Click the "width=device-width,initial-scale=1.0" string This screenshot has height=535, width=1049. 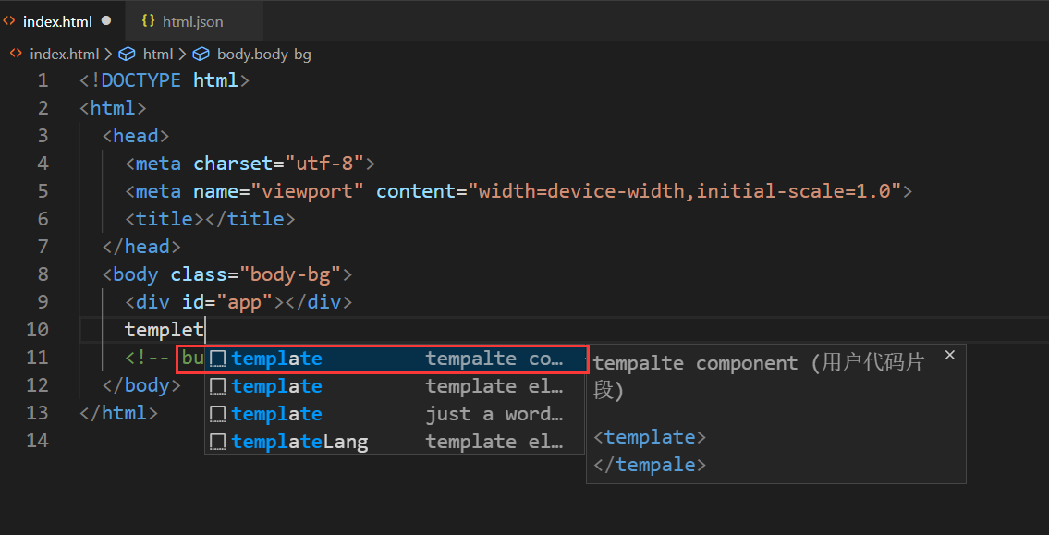685,192
